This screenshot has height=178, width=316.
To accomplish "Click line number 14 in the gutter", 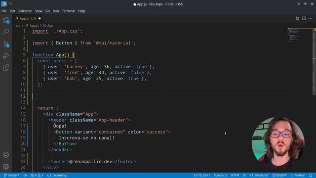I will [23, 108].
